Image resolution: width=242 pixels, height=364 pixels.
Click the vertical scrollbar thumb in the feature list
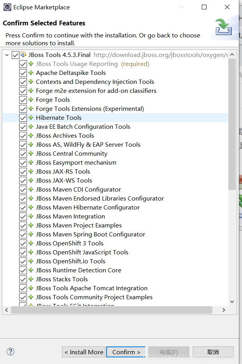[232, 124]
